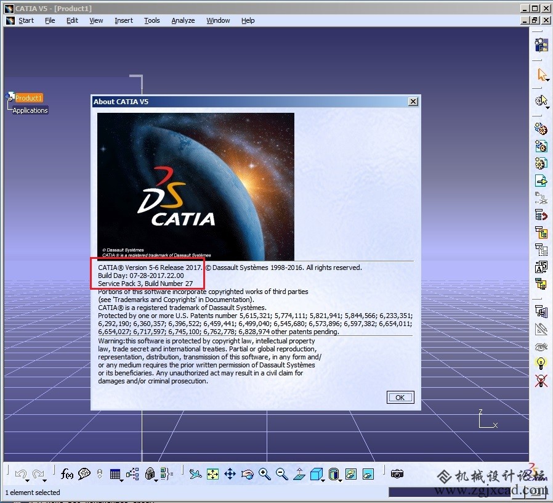Open the Formula f(x) tool
Image resolution: width=553 pixels, height=503 pixels.
click(67, 473)
